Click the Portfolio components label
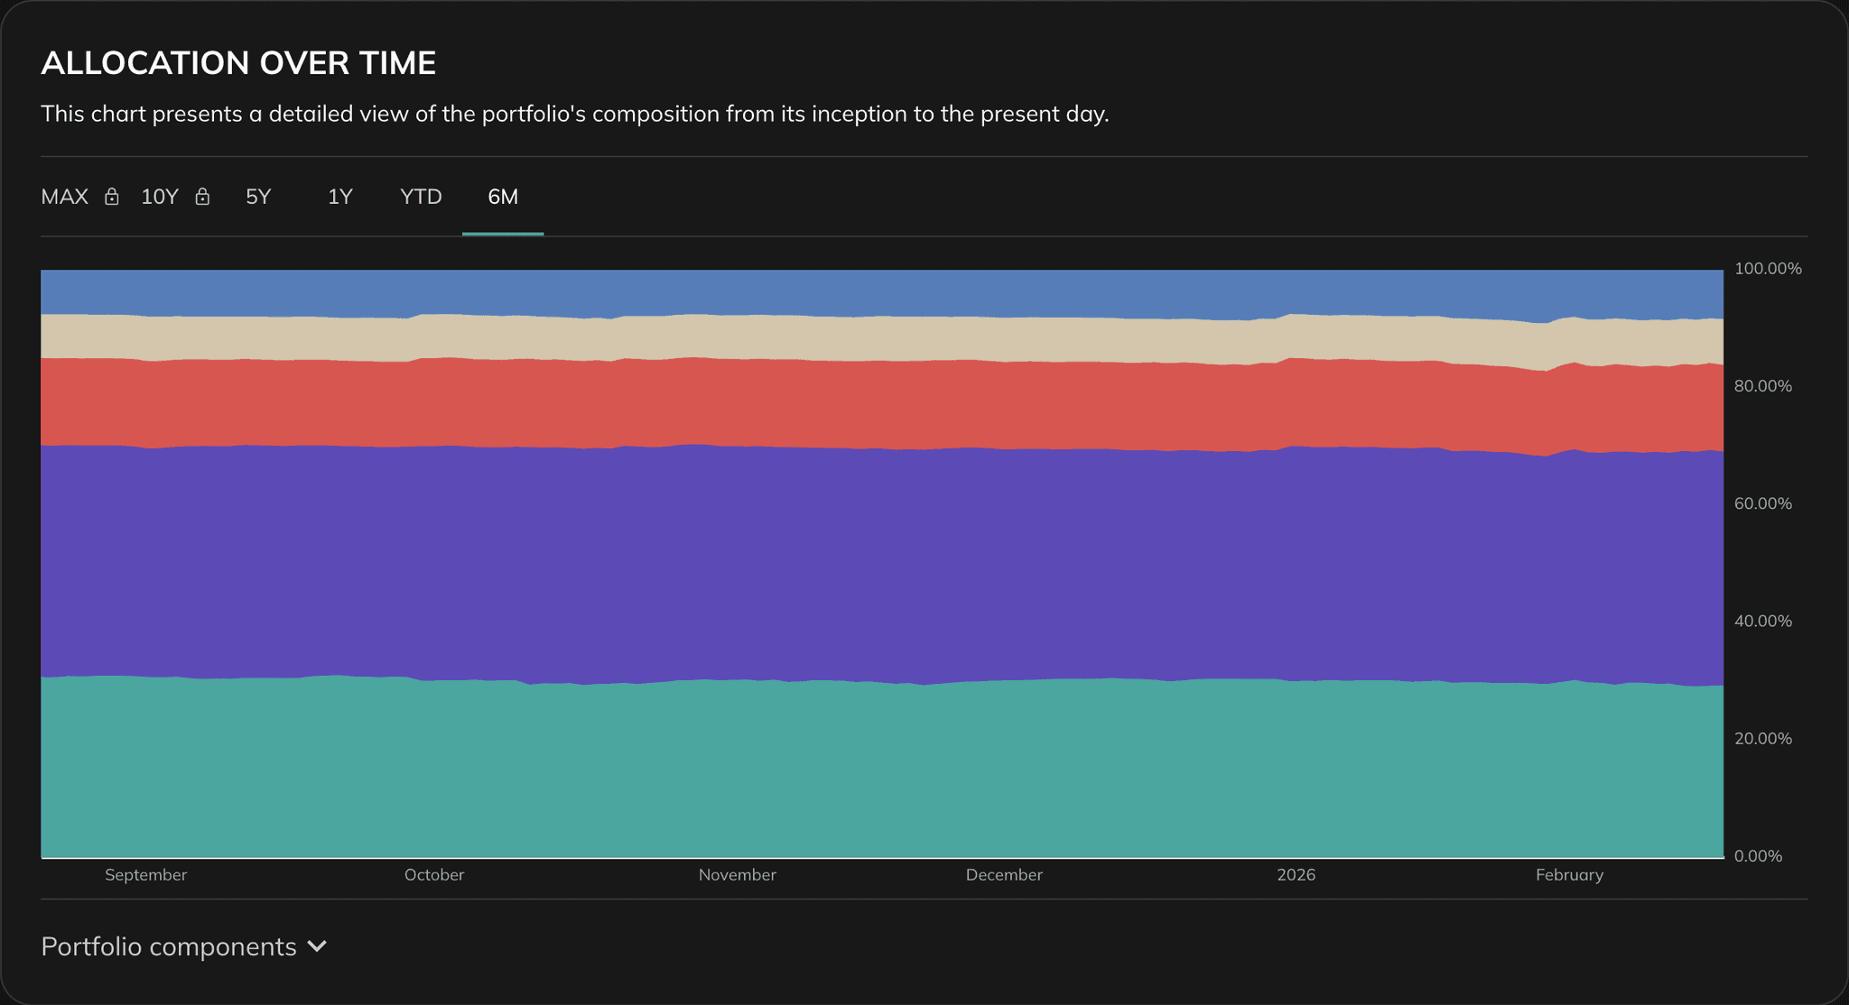Viewport: 1849px width, 1005px height. click(168, 946)
